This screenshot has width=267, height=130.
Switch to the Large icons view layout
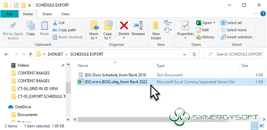click(x=262, y=126)
